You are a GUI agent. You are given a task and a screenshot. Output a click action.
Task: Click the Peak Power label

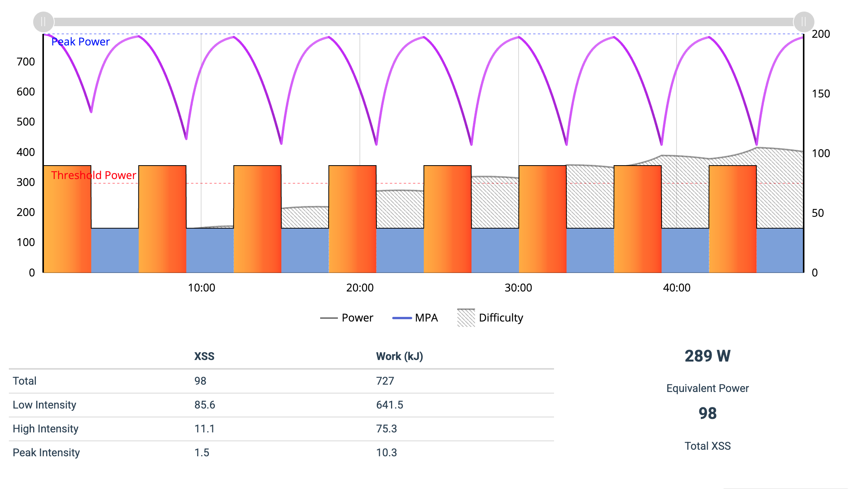tap(81, 42)
